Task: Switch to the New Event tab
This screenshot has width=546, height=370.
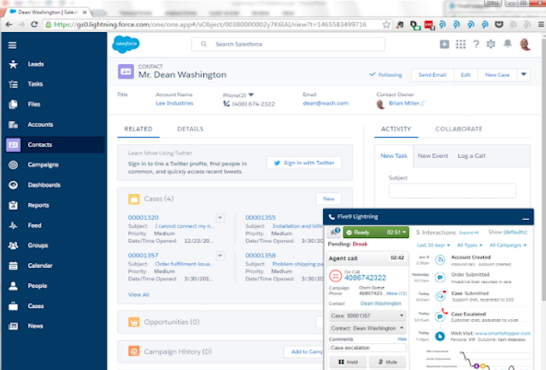Action: [x=433, y=156]
